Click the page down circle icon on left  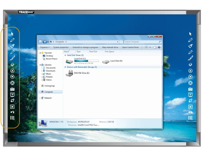point(12,77)
